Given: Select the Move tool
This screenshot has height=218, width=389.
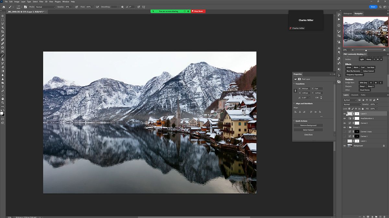Looking at the screenshot, I should coord(3,16).
